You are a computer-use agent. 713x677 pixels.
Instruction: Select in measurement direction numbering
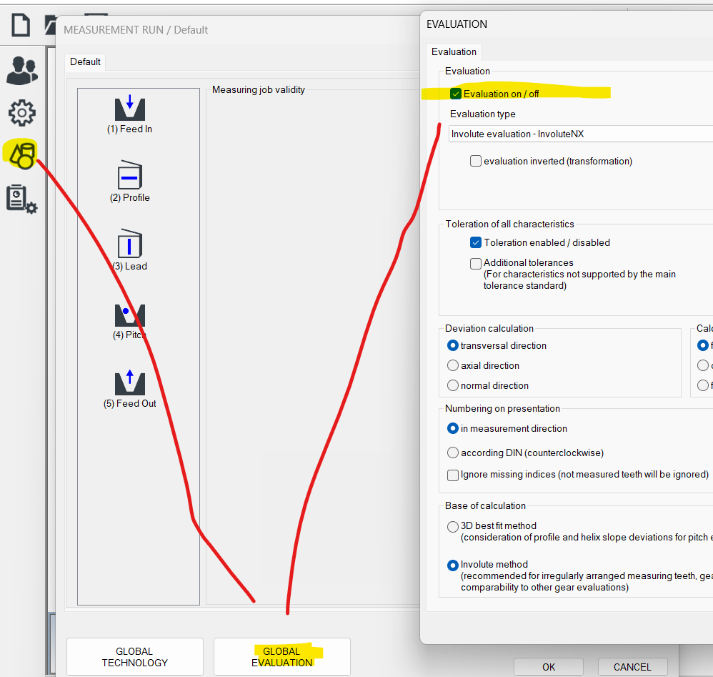click(453, 429)
